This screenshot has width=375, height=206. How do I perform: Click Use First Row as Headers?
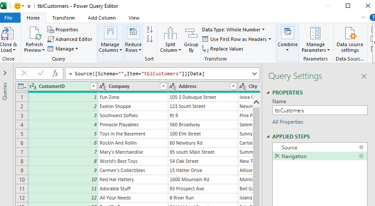pyautogui.click(x=235, y=39)
